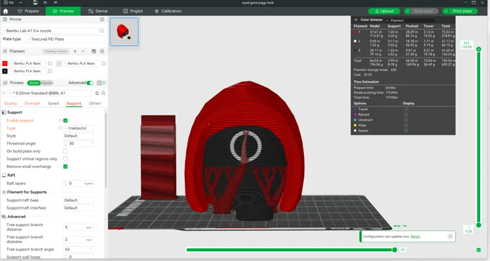Viewport: 490px width, 261px height.
Task: Open Color Scheme Filament dropdown
Action: (x=409, y=20)
